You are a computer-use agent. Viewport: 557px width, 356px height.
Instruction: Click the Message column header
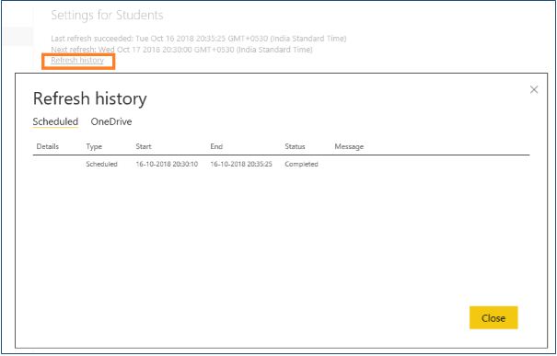click(349, 146)
